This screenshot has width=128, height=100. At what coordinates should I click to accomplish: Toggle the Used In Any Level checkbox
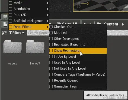(x=51, y=63)
